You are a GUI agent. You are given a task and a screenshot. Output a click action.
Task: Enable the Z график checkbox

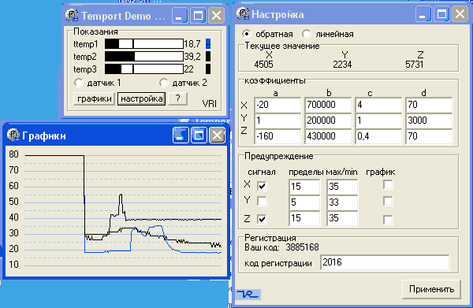coord(388,220)
